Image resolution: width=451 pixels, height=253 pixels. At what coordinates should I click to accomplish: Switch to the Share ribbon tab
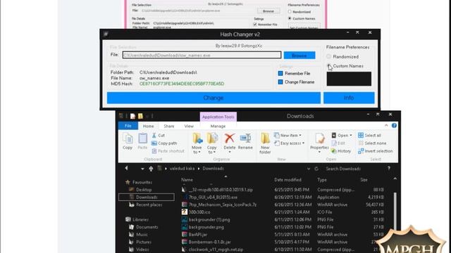pos(169,126)
